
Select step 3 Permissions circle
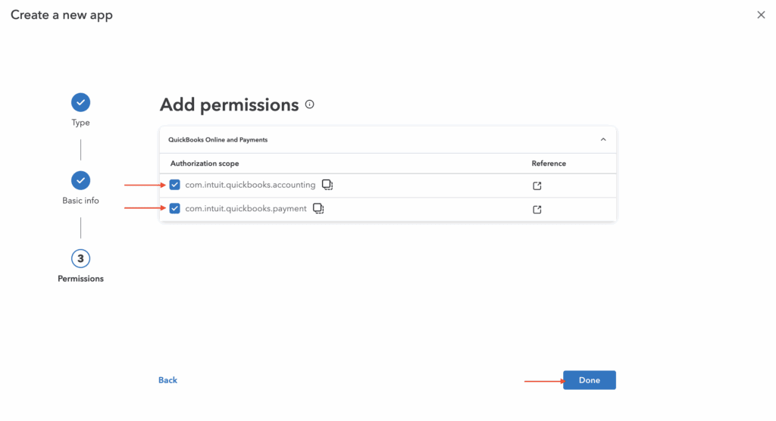(x=80, y=258)
